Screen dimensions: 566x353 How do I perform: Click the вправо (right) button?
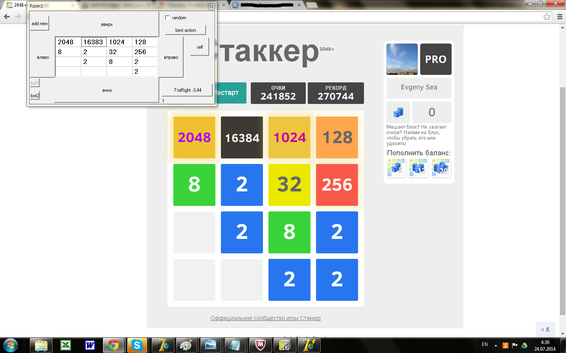point(171,57)
